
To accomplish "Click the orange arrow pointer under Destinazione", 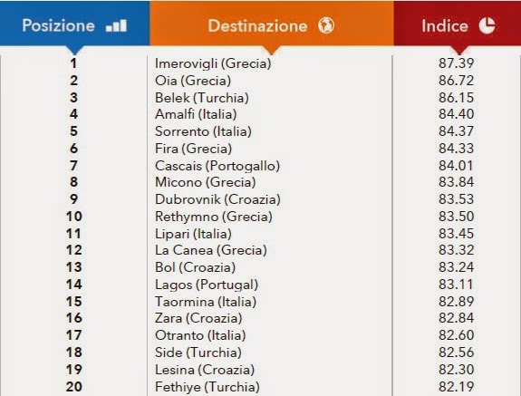I will 272,50.
